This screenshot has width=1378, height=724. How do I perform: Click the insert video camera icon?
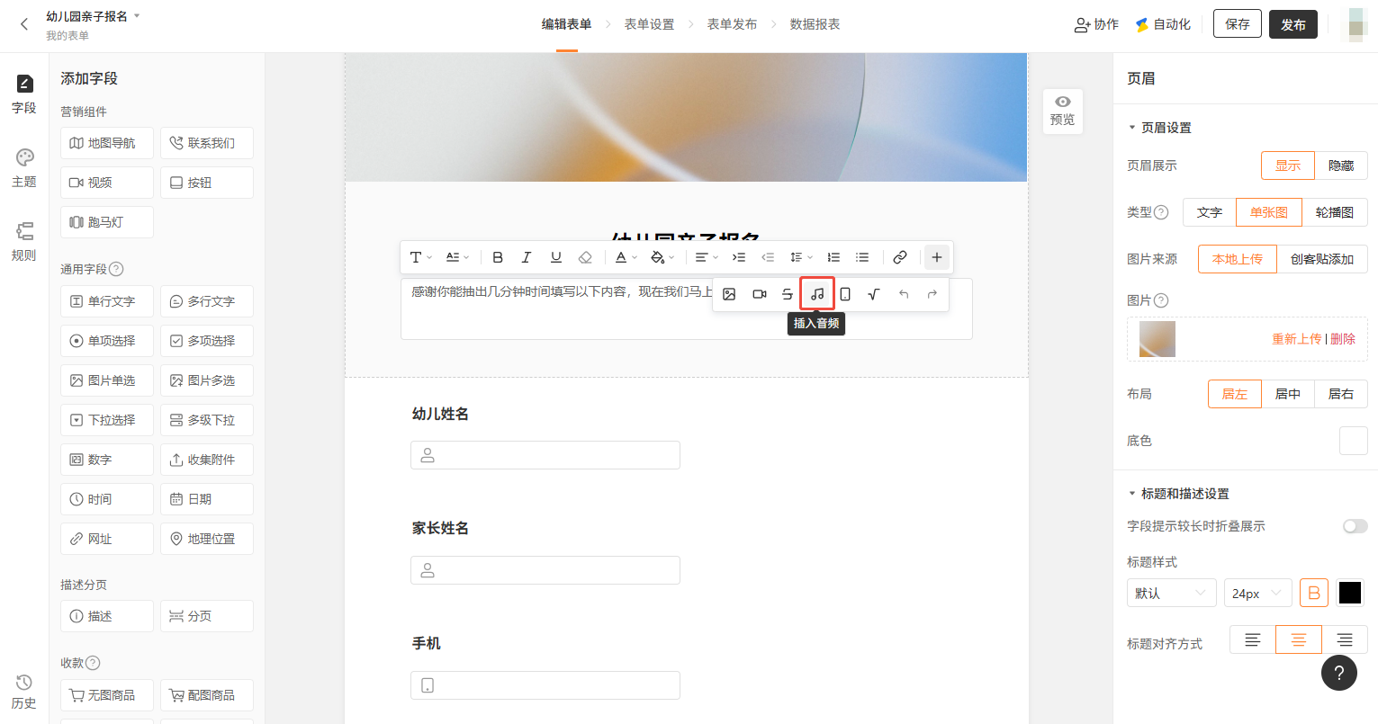tap(759, 294)
